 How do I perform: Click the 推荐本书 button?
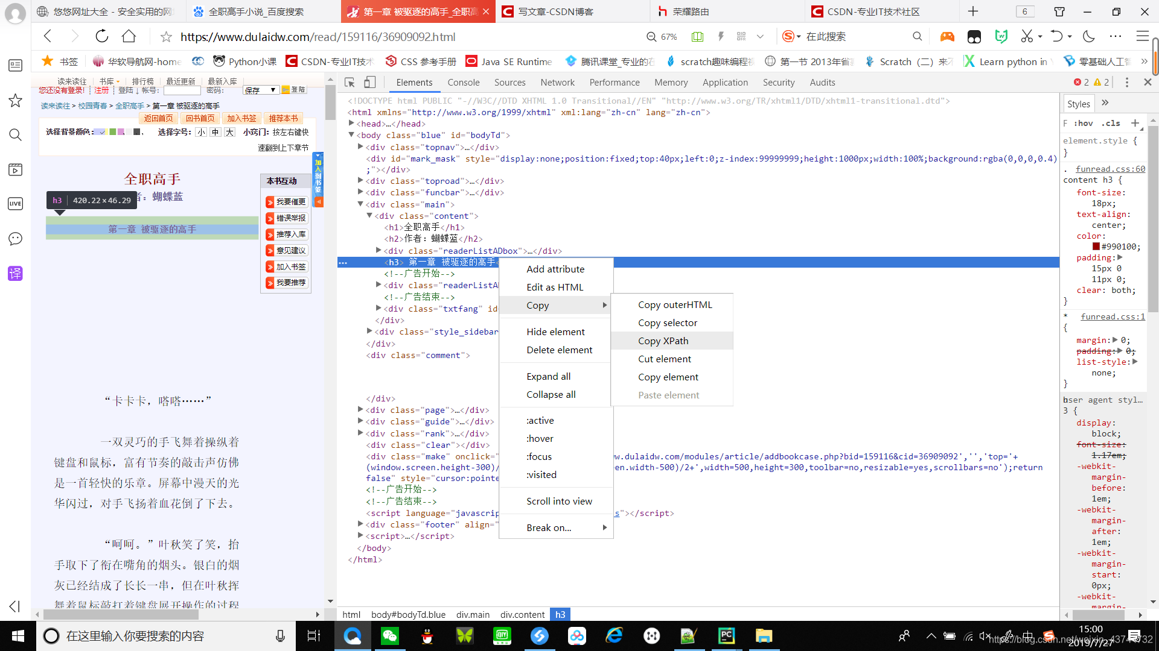283,118
